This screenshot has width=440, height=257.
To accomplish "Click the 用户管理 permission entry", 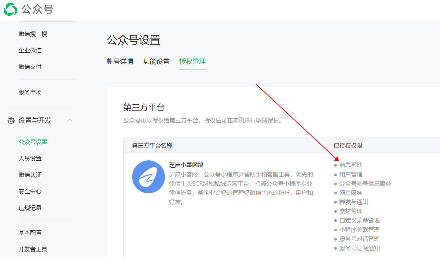I will [351, 175].
